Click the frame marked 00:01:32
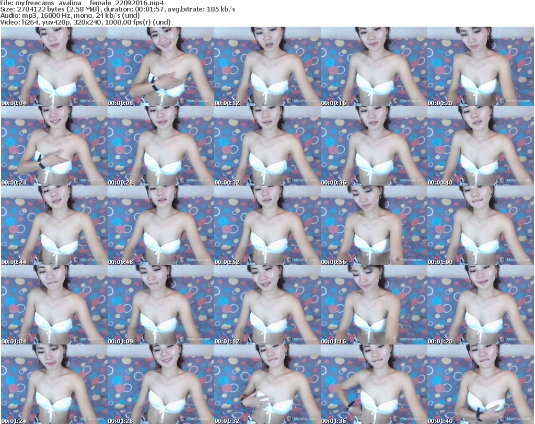Screen dimensions: 535x424 (267, 384)
